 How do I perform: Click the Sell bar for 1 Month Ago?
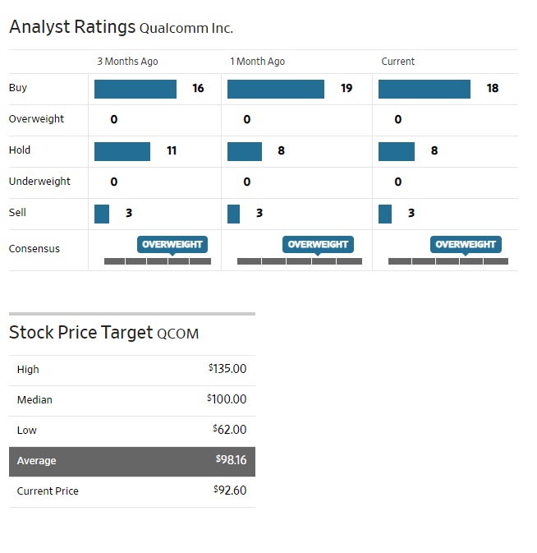[234, 214]
